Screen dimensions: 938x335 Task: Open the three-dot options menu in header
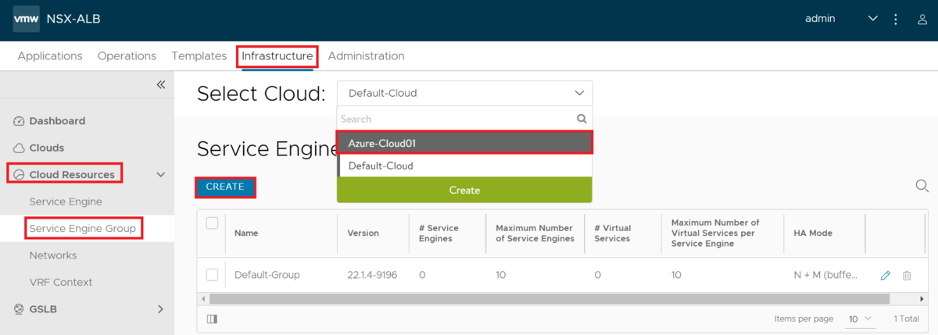tap(896, 19)
